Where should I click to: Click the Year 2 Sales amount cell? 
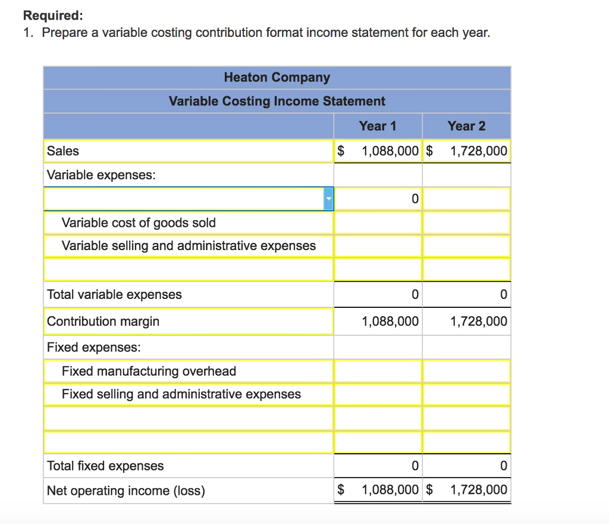(x=466, y=151)
